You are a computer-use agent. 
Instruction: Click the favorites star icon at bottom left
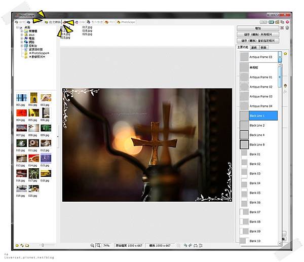17,245
